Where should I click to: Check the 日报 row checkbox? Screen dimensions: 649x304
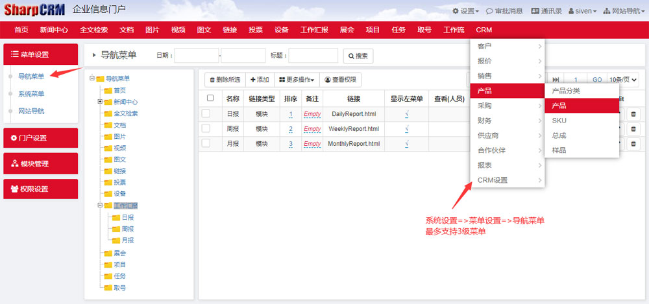pyautogui.click(x=206, y=114)
